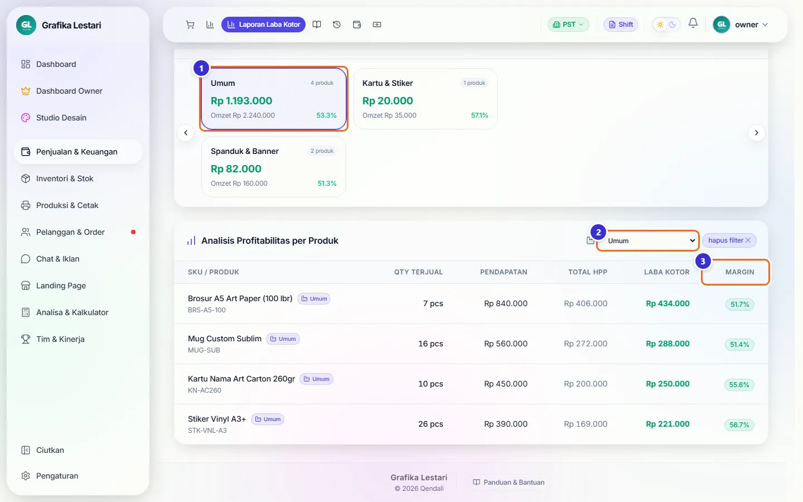Click Umum tag on Mug Custom Sublim row
The width and height of the screenshot is (803, 502).
pyautogui.click(x=283, y=339)
